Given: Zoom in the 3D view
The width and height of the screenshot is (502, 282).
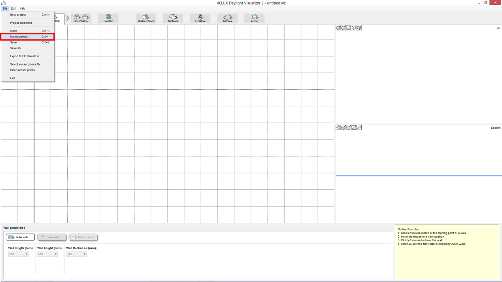Looking at the screenshot, I should coord(338,28).
